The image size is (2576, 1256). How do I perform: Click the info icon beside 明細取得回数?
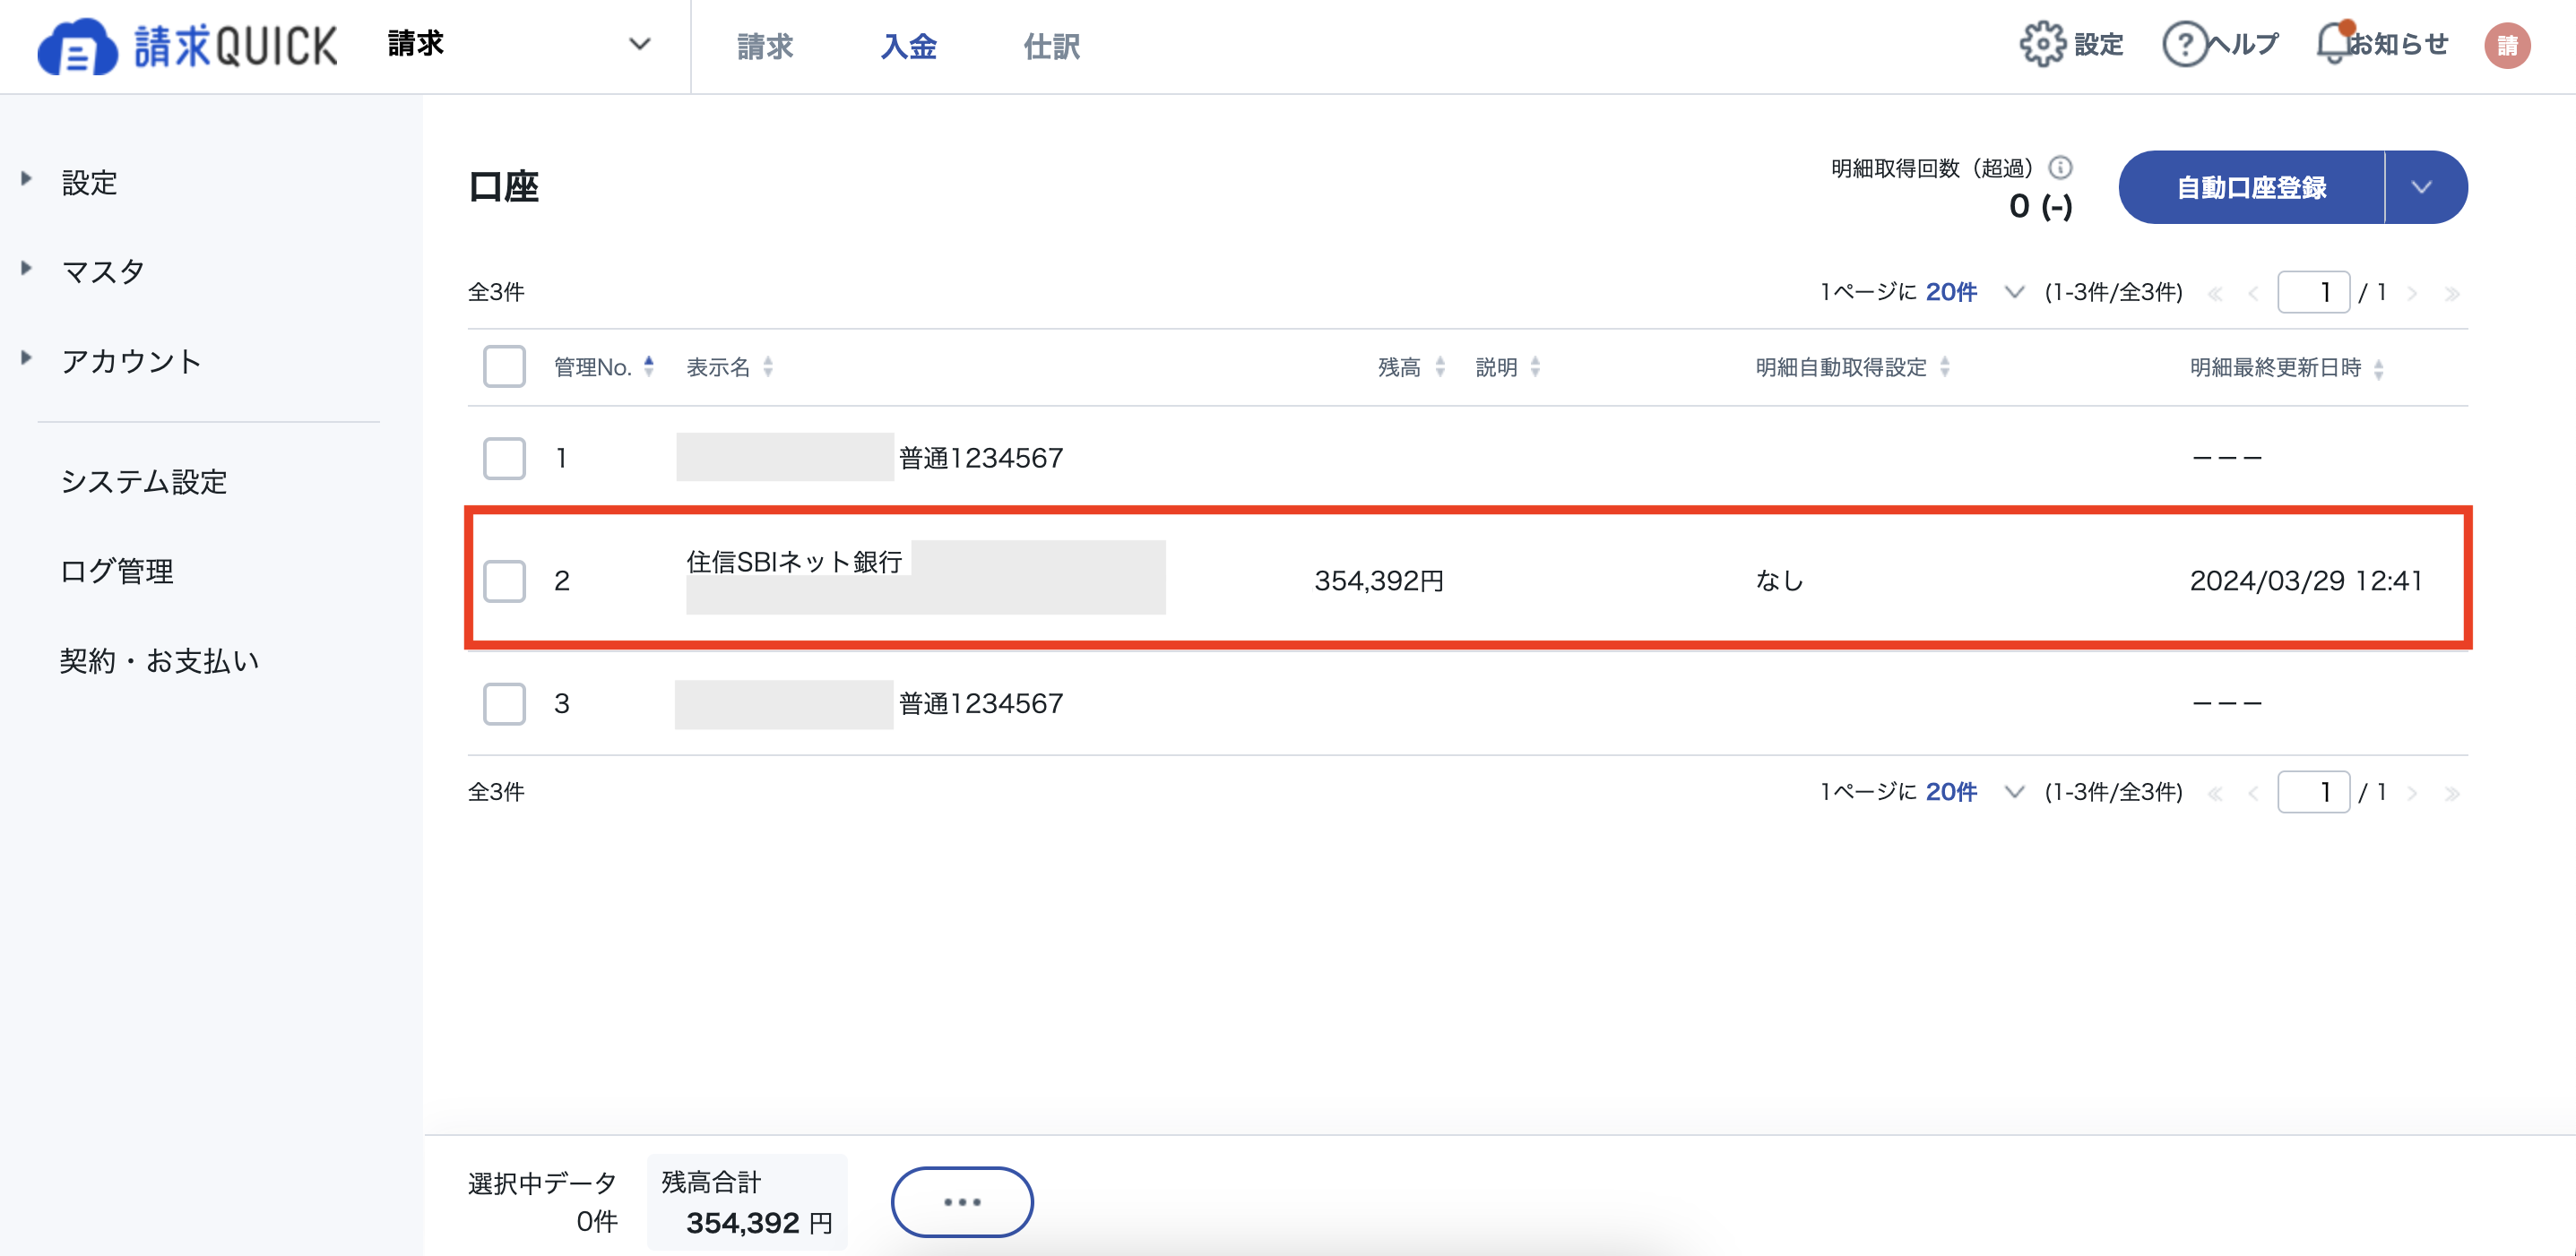click(x=2060, y=167)
